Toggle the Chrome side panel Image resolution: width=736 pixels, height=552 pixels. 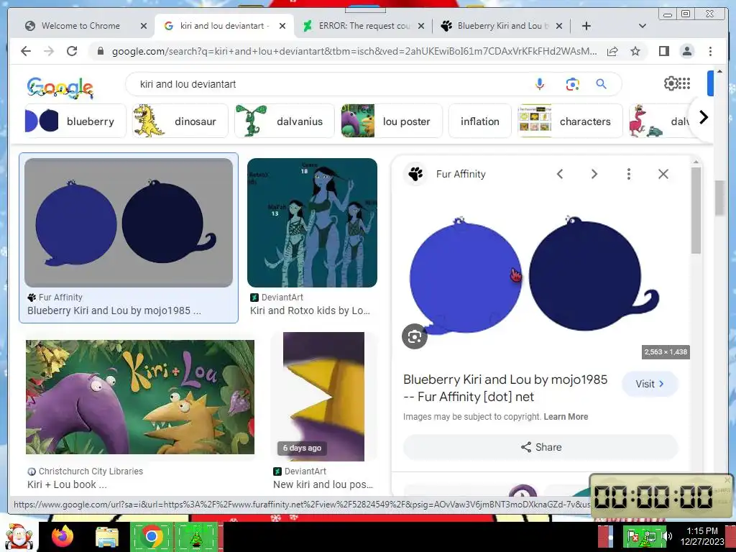[x=663, y=51]
